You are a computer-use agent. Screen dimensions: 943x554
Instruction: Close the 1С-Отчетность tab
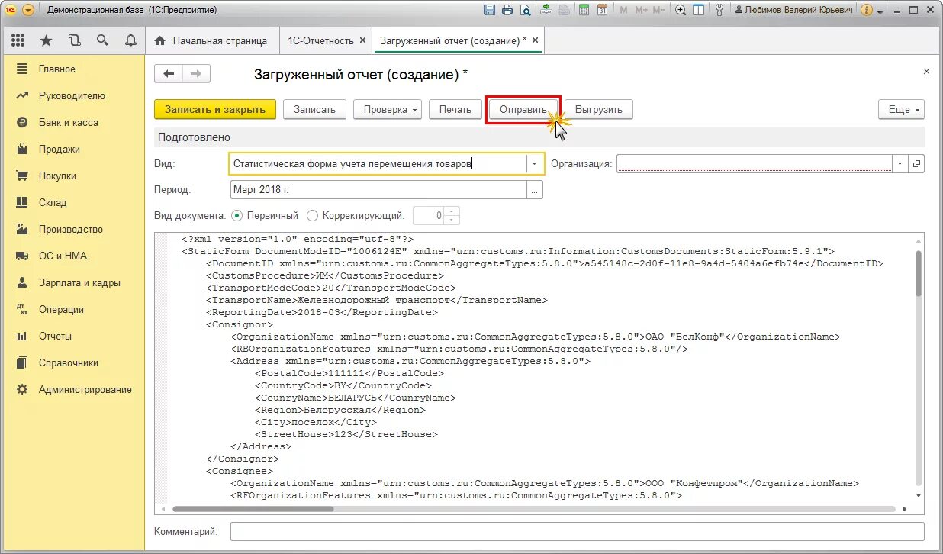pyautogui.click(x=362, y=40)
